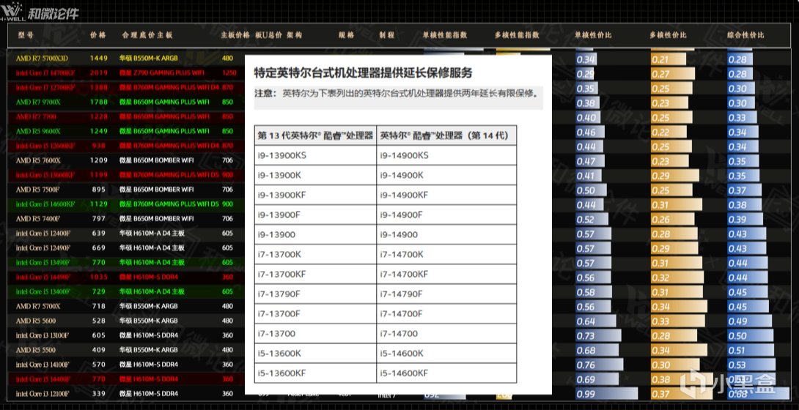The height and width of the screenshot is (410, 799).
Task: Click the 单核性价比 column header
Action: 593,35
